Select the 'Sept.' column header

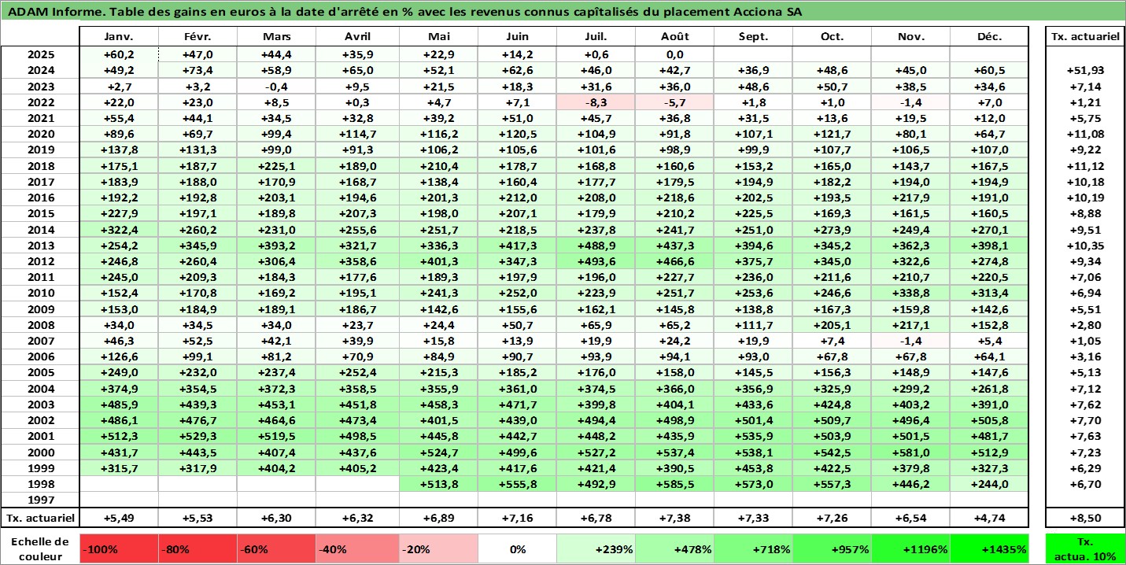[753, 37]
